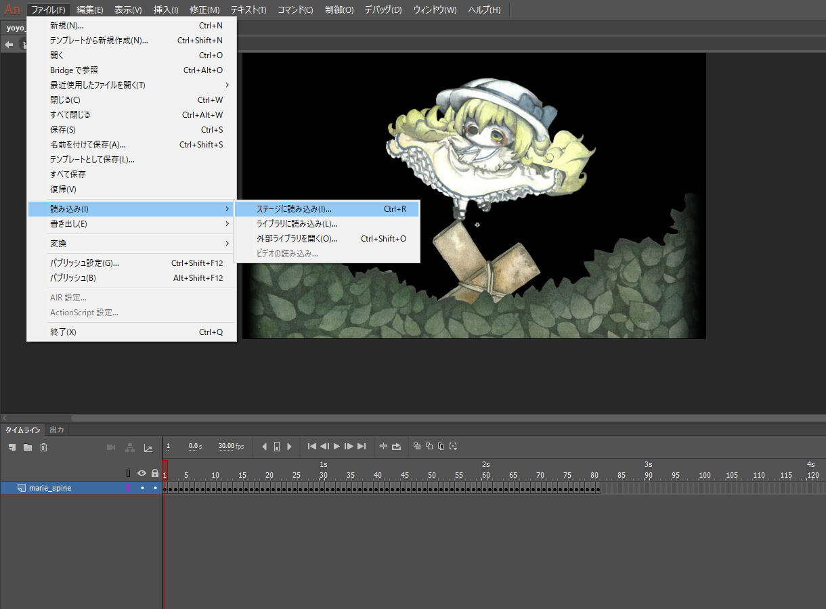Go to next keyframe arrow
This screenshot has width=826, height=609.
pyautogui.click(x=289, y=447)
